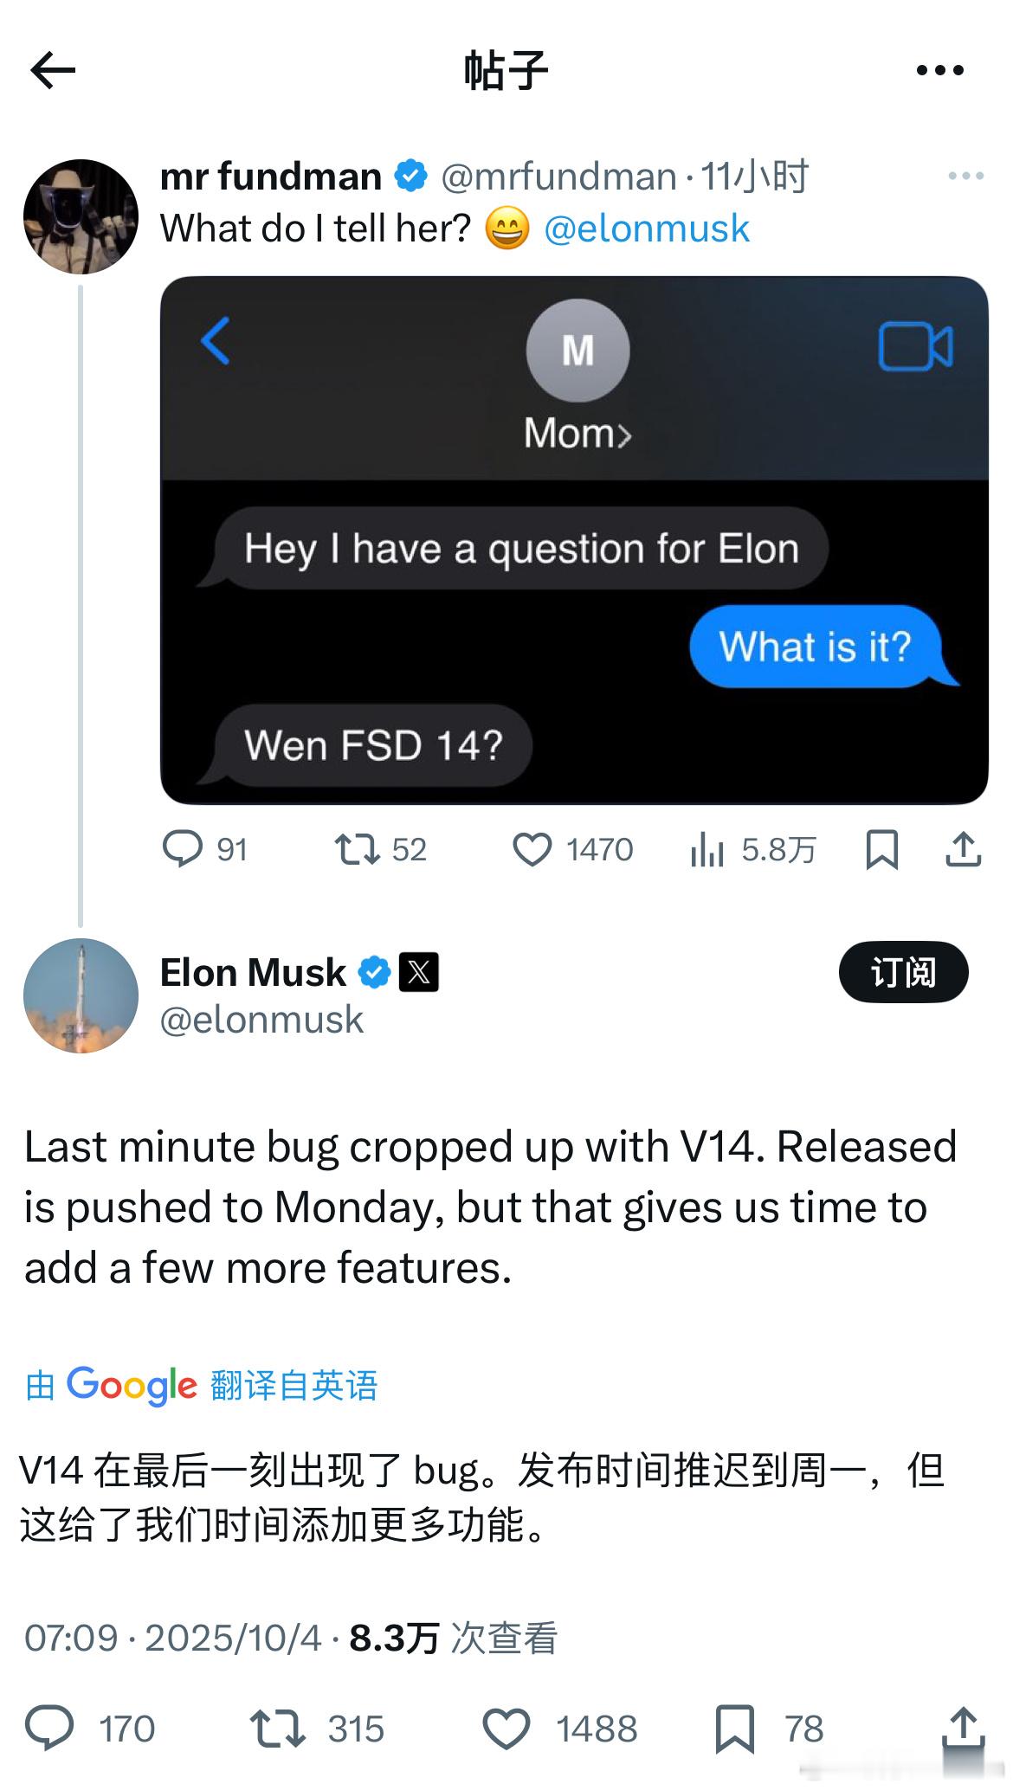Open the page's three-dot overflow menu
1013x1790 pixels.
(x=939, y=70)
